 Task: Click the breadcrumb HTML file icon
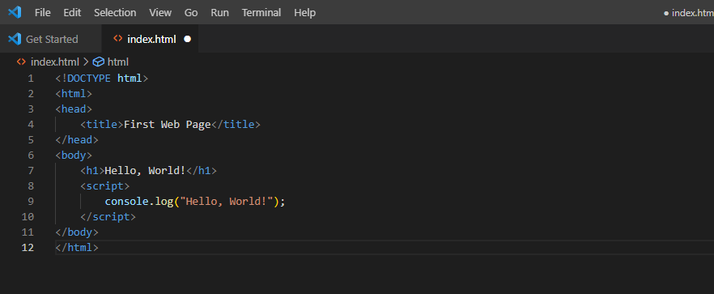(x=21, y=62)
